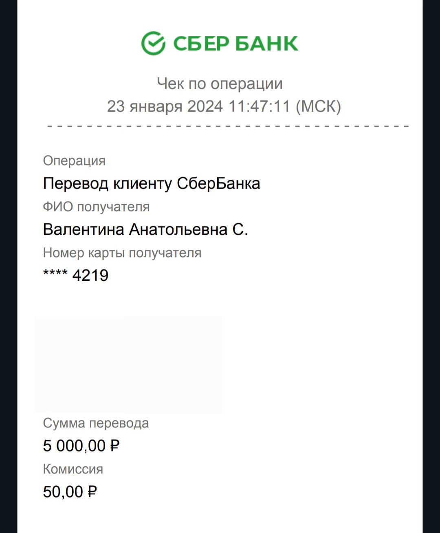Click the ruble sign after 5 000,00
The width and height of the screenshot is (440, 533).
pyautogui.click(x=114, y=446)
